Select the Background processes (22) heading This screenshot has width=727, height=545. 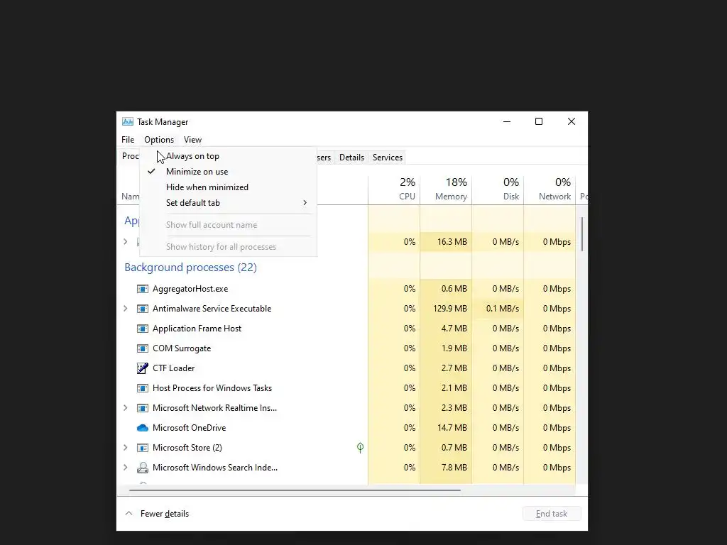coord(190,268)
